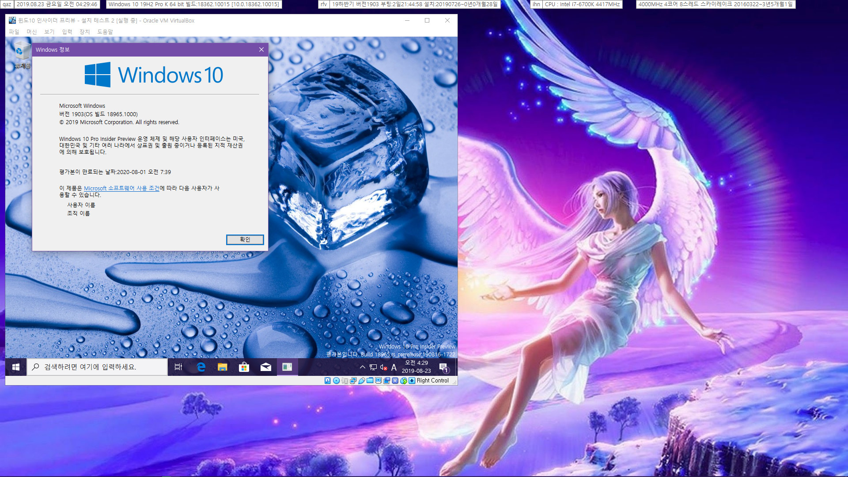Click the hard disk activity indicator
848x477 pixels.
click(x=327, y=380)
